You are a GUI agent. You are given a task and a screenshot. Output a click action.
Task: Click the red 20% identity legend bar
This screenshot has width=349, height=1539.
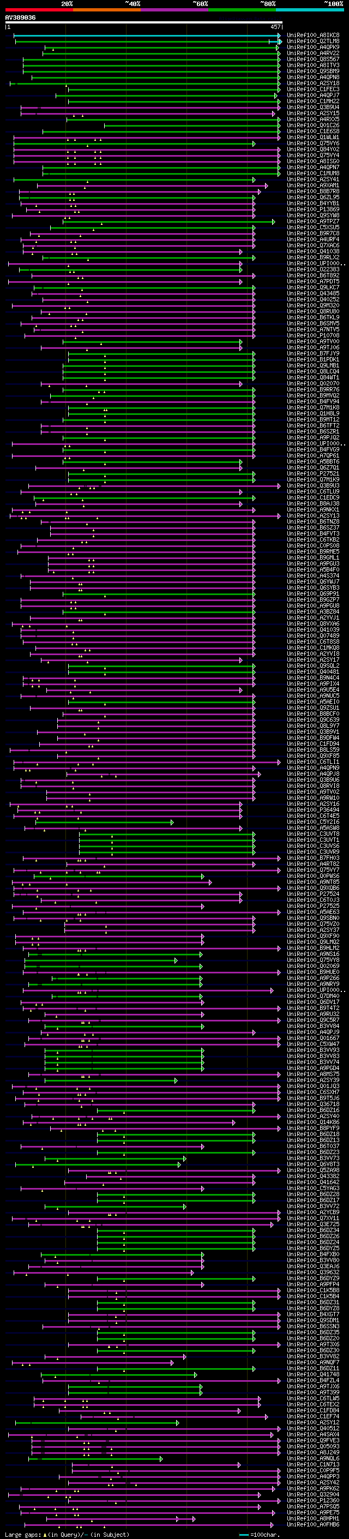click(39, 10)
